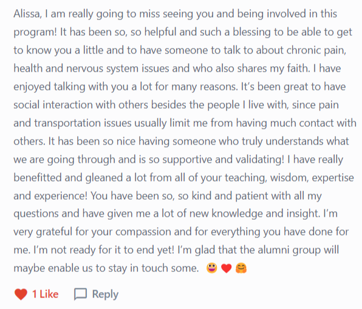Click the grinning face emoji
The width and height of the screenshot is (362, 309).
tap(212, 268)
